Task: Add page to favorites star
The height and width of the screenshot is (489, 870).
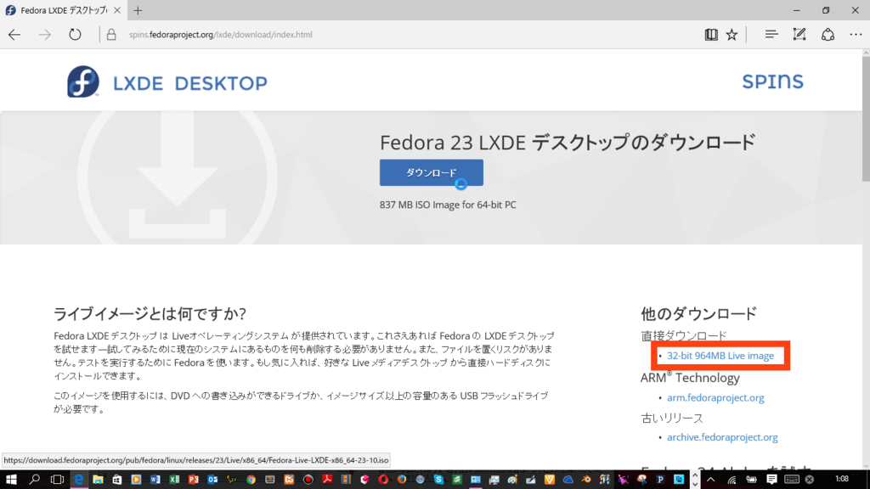Action: point(732,34)
